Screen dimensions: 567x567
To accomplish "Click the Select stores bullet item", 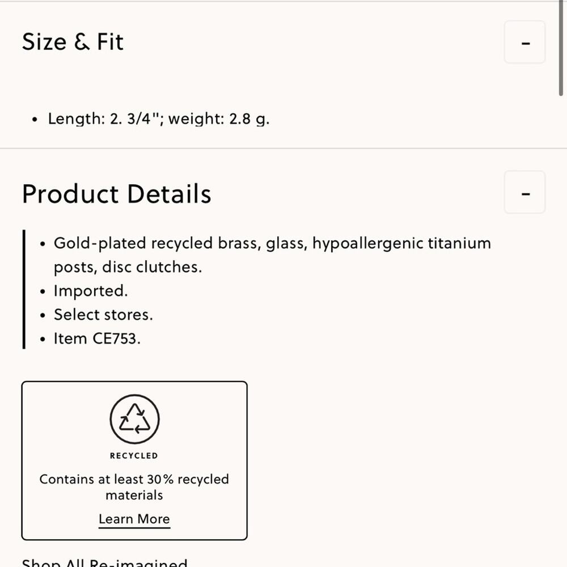I will tap(103, 315).
